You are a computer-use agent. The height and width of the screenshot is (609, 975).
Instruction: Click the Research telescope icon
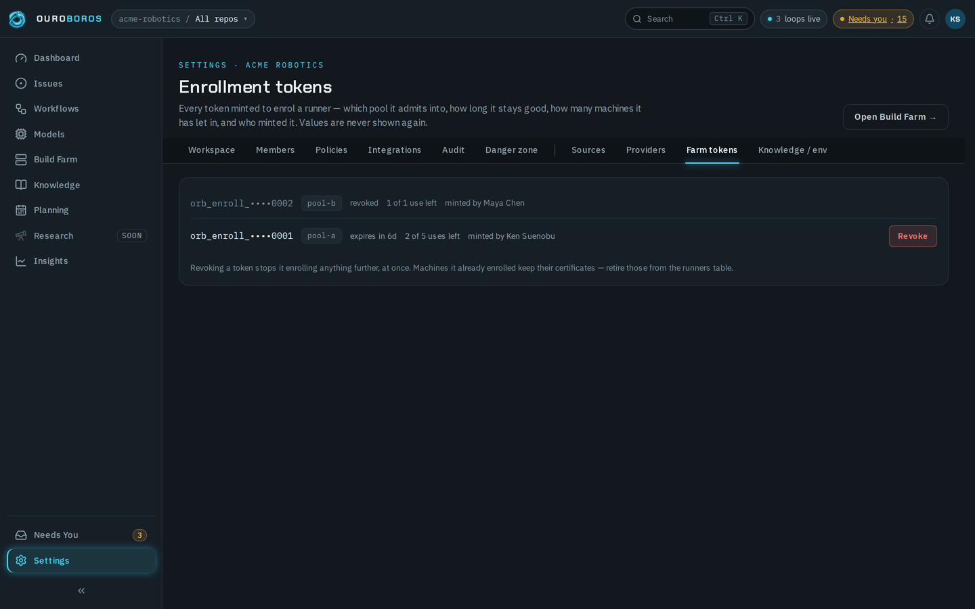pyautogui.click(x=21, y=235)
